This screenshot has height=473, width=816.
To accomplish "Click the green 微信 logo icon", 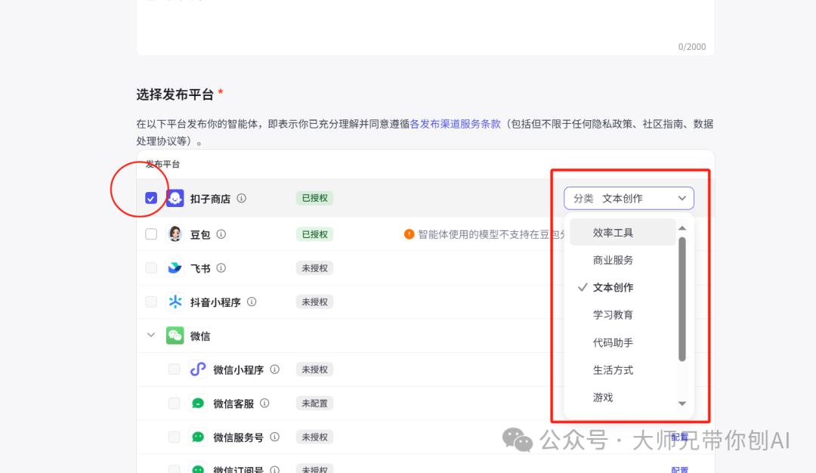I will 175,335.
